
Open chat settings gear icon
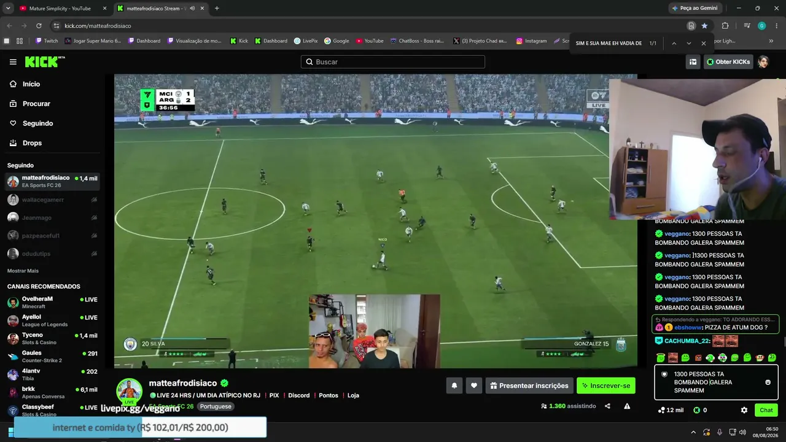(x=744, y=410)
